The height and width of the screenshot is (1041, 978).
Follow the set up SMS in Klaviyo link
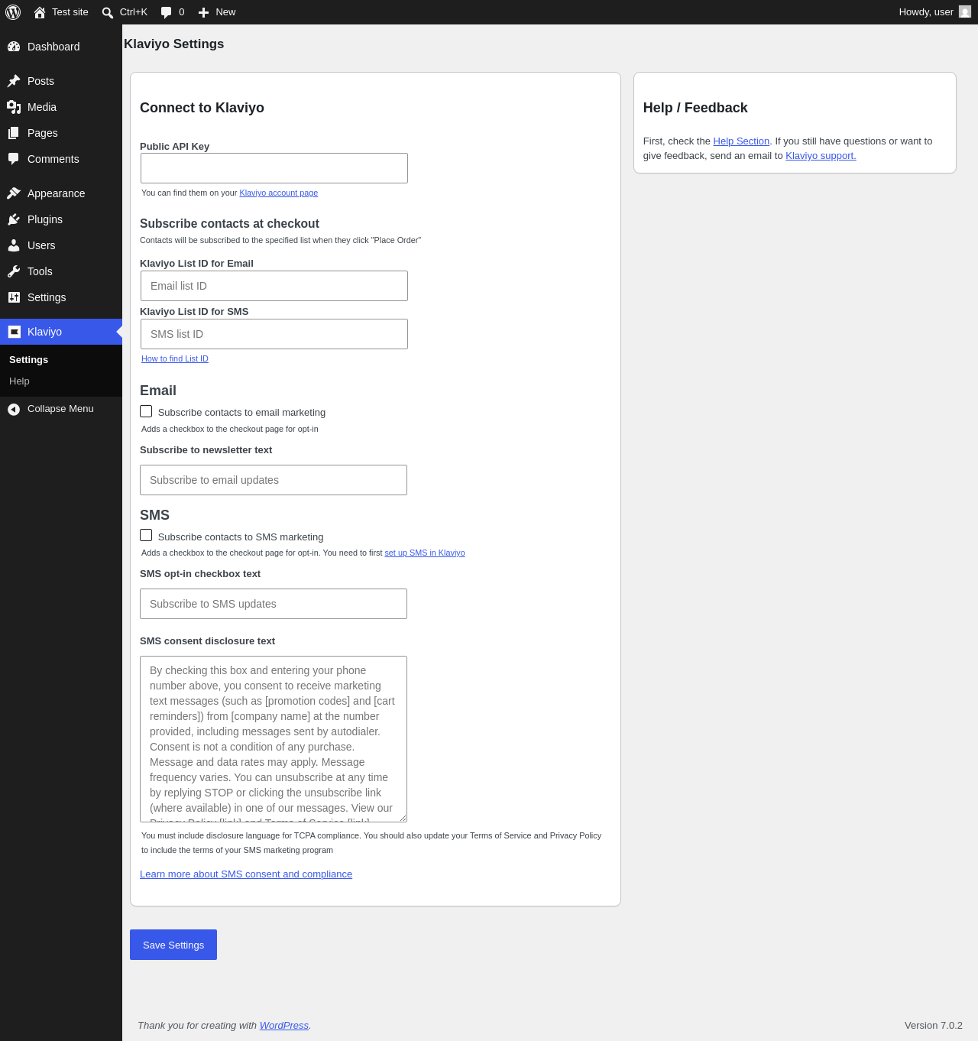(425, 553)
